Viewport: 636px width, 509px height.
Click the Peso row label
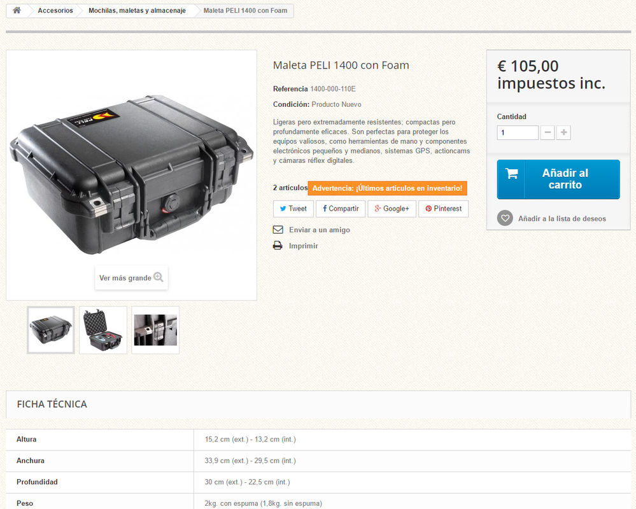point(25,503)
